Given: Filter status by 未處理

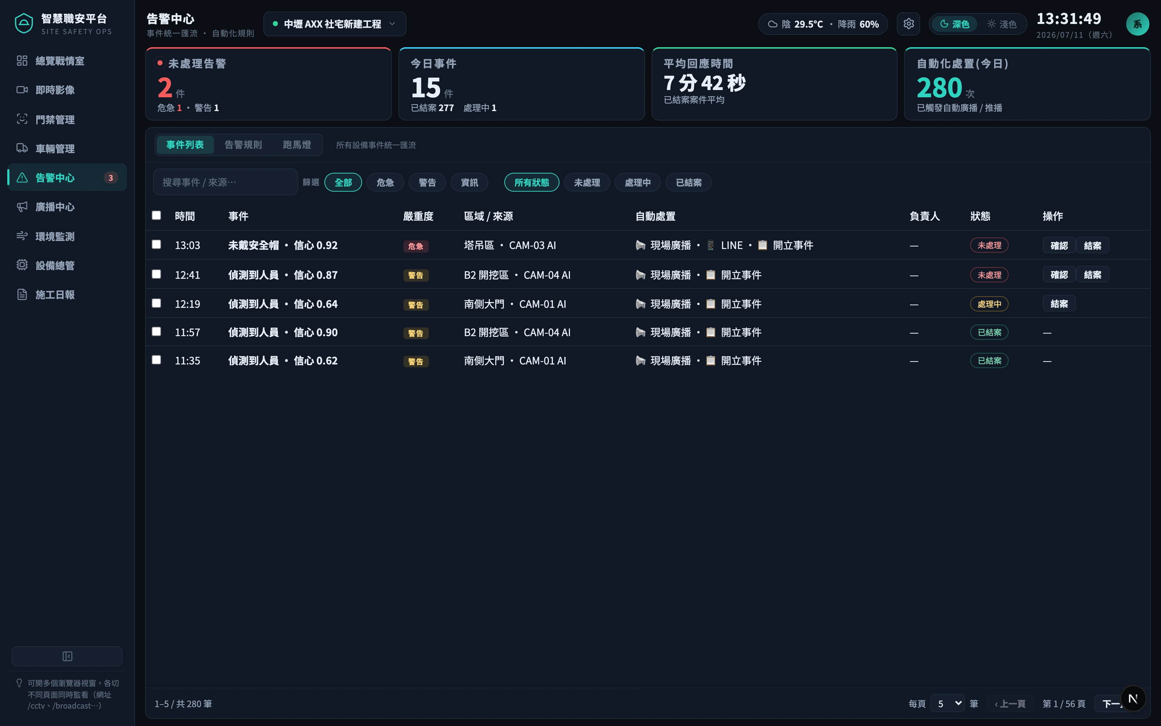Looking at the screenshot, I should pyautogui.click(x=587, y=183).
